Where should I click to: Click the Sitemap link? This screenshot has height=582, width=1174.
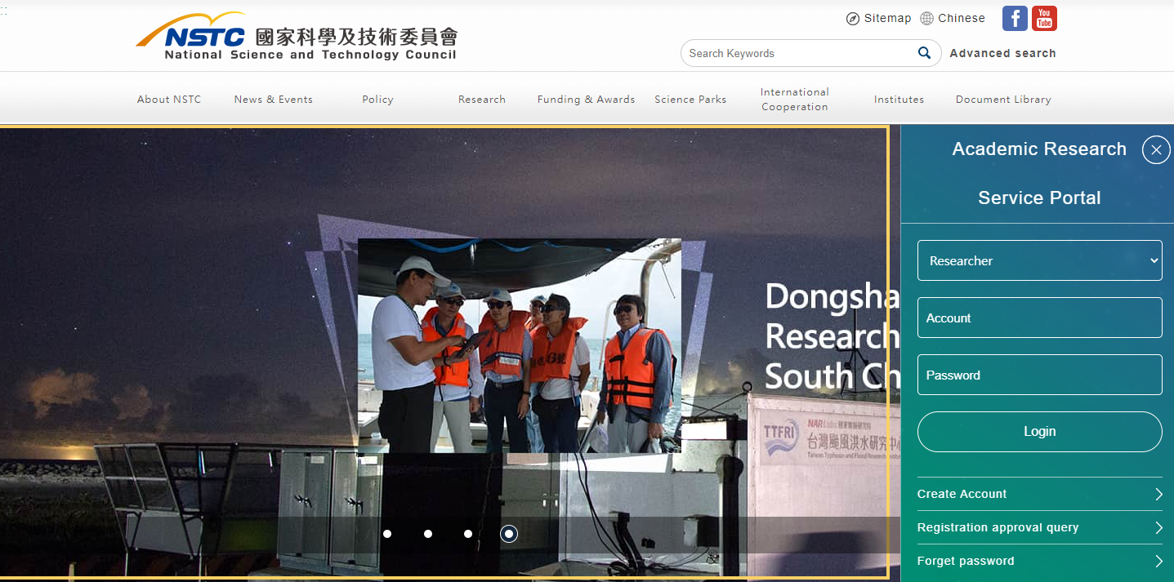point(887,18)
